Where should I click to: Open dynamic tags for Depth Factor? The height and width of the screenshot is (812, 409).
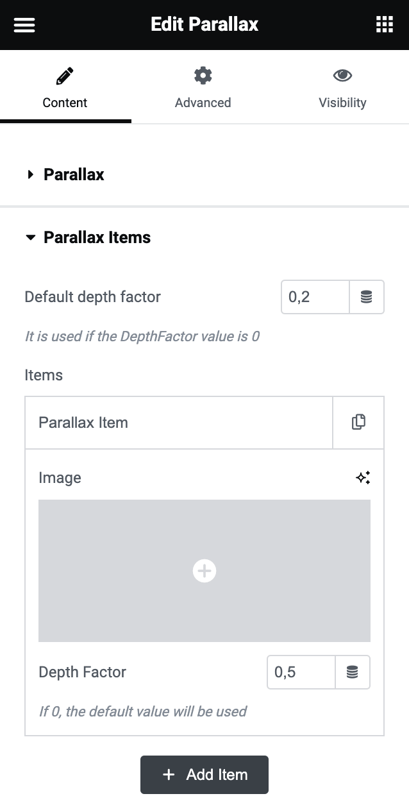[353, 672]
